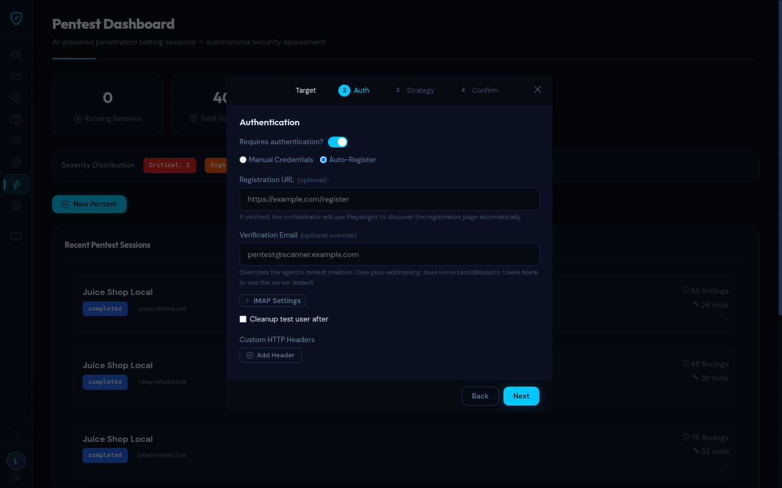Image resolution: width=782 pixels, height=488 pixels.
Task: Expand the collapsed sidebar with the chevron
Action: (x=16, y=434)
